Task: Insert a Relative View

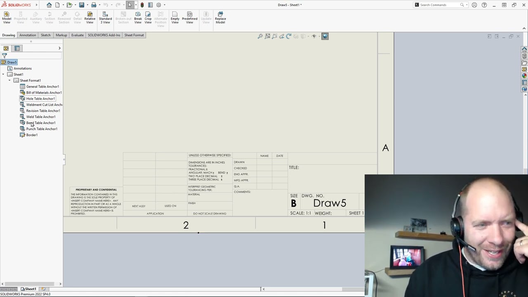Action: coord(90,18)
